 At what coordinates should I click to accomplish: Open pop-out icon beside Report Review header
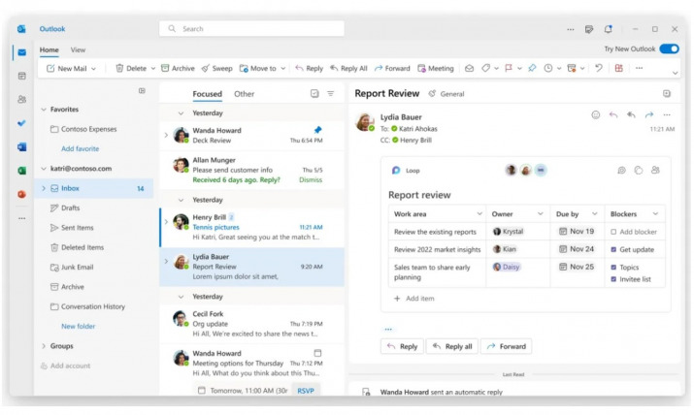click(667, 94)
